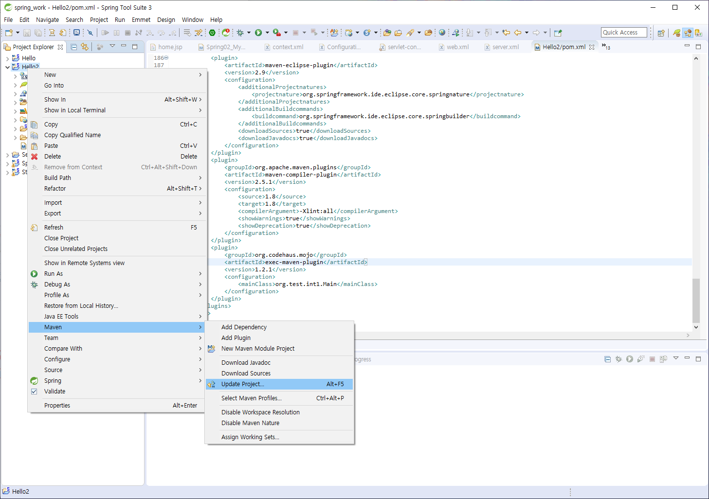The height and width of the screenshot is (499, 709).
Task: Click the Open Web Browser globe icon
Action: (442, 33)
